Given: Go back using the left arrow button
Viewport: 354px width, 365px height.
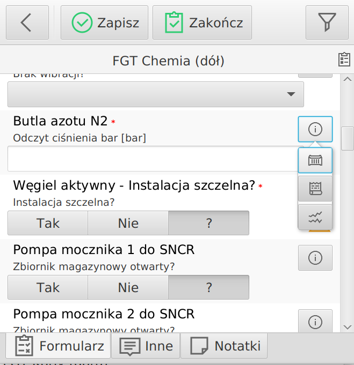Looking at the screenshot, I should (x=27, y=23).
